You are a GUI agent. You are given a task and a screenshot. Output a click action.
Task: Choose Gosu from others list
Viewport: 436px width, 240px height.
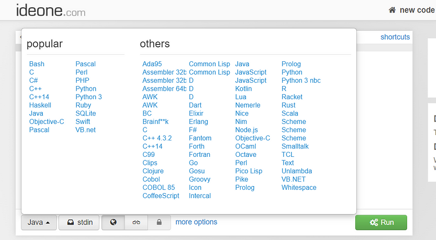(197, 171)
